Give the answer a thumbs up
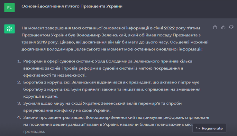Screen dimensions: 237x136 223,27
